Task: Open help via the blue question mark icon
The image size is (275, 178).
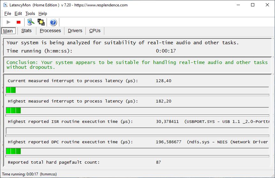Action: [x=53, y=22]
